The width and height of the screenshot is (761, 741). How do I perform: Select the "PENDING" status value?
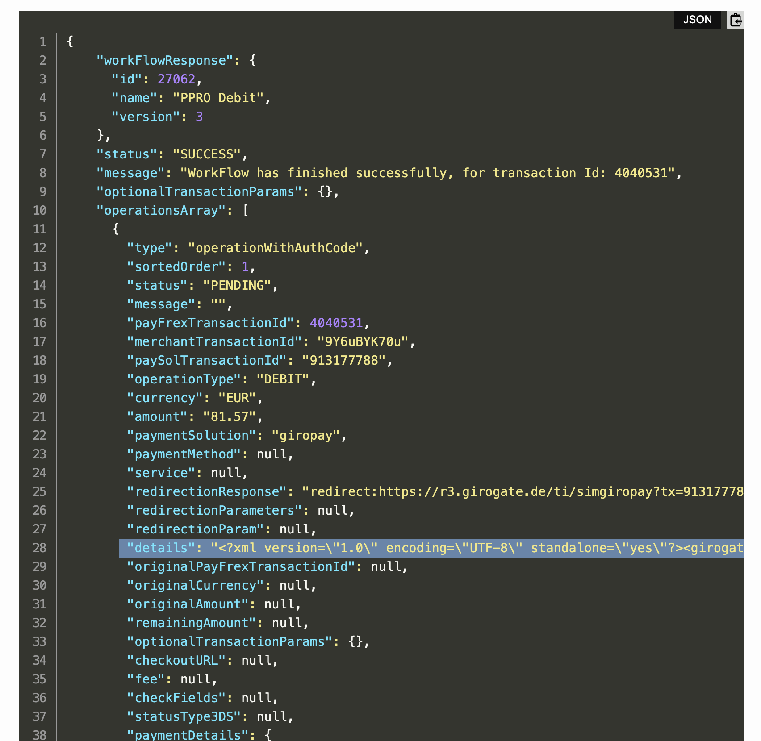(x=238, y=285)
